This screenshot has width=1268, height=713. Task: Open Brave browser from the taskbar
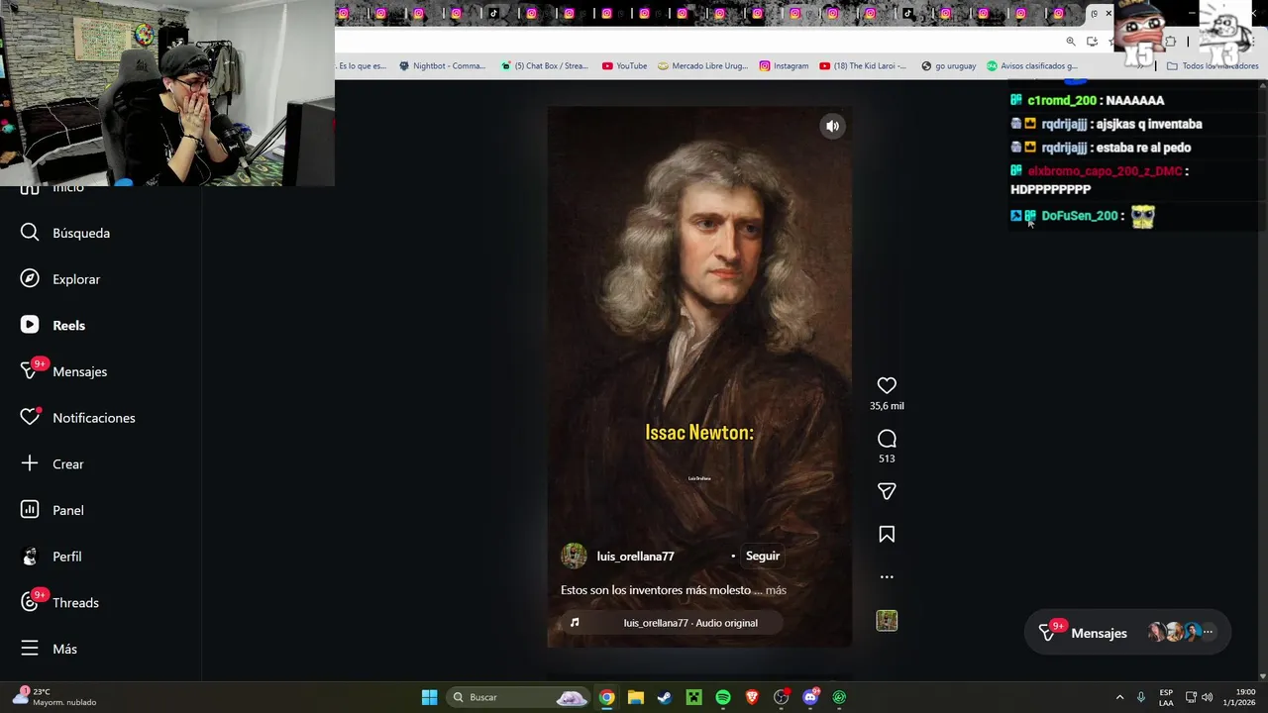click(752, 697)
